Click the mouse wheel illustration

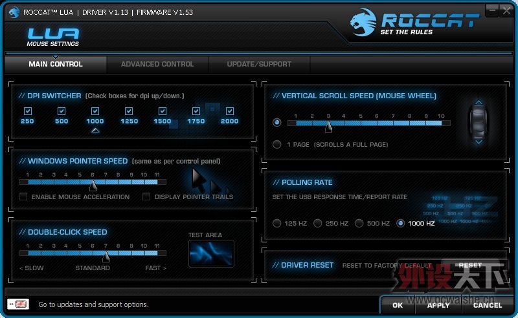point(479,122)
